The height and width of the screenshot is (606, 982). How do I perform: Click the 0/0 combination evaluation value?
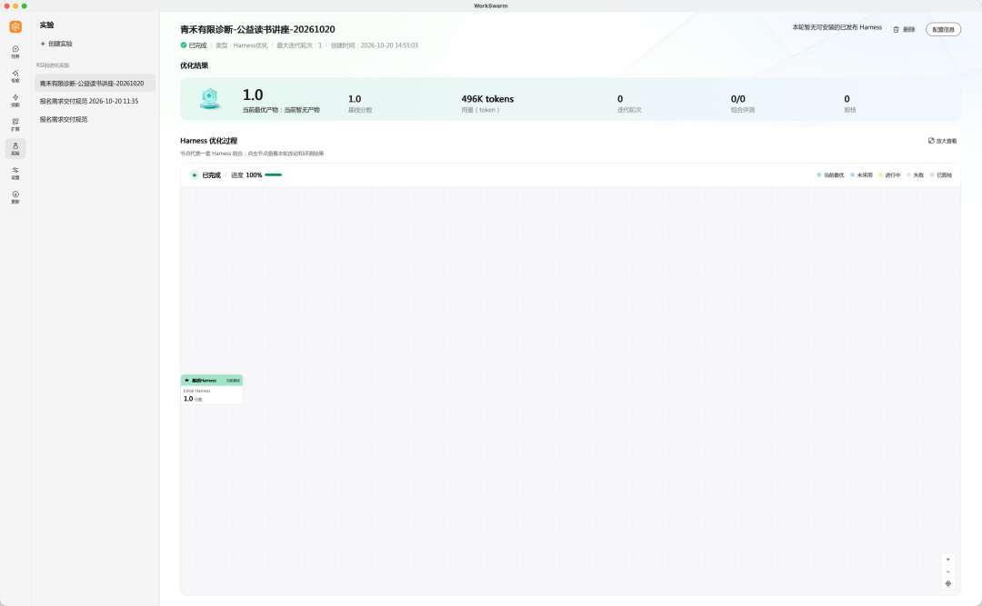point(737,99)
